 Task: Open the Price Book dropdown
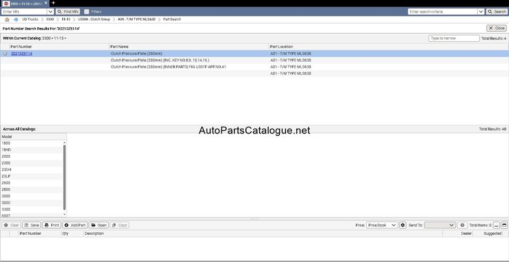point(381,225)
